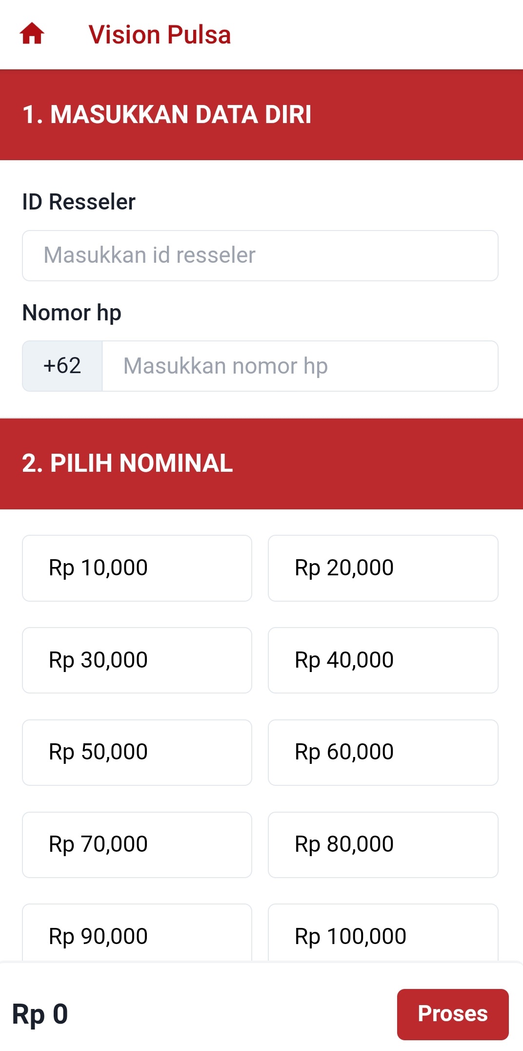
Task: Choose the Rp 30,000 option
Action: [137, 660]
